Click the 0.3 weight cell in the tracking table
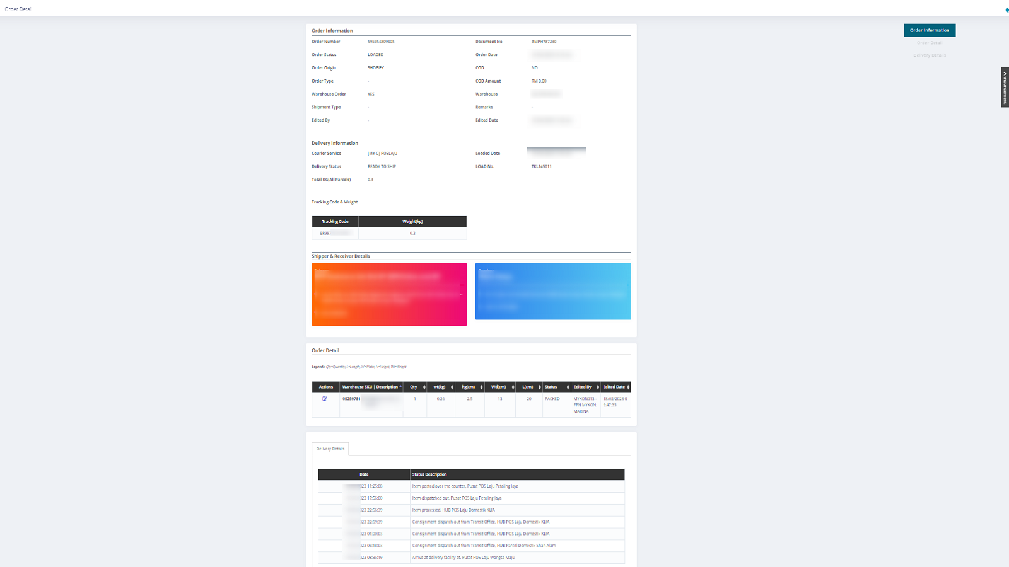The width and height of the screenshot is (1009, 567). (412, 233)
